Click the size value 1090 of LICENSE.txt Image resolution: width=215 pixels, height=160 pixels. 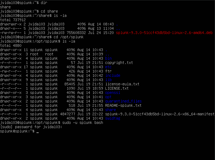71,88
